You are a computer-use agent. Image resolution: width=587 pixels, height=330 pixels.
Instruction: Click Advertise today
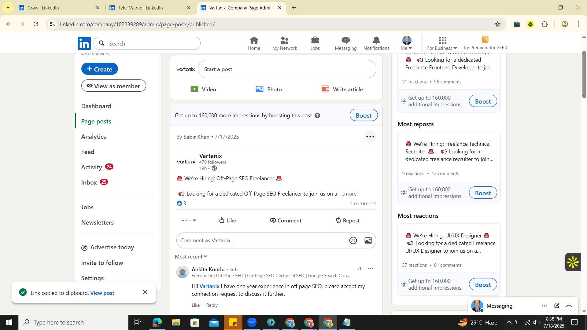pyautogui.click(x=108, y=247)
